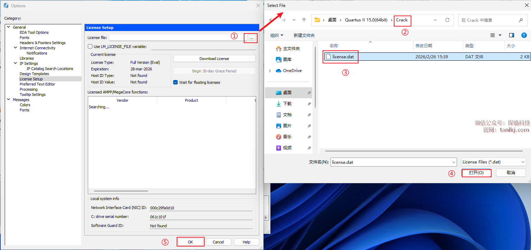Click the License file input field
Image resolution: width=531 pixels, height=250 pixels.
(x=177, y=38)
